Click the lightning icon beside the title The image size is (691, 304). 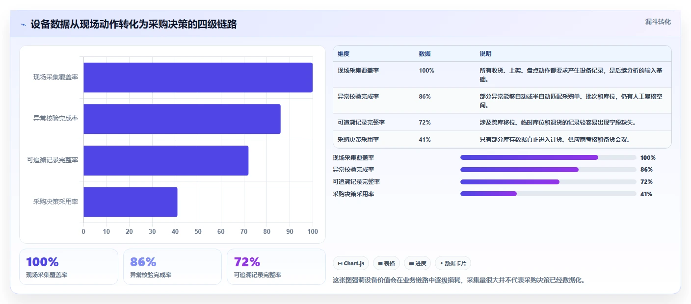coord(24,25)
